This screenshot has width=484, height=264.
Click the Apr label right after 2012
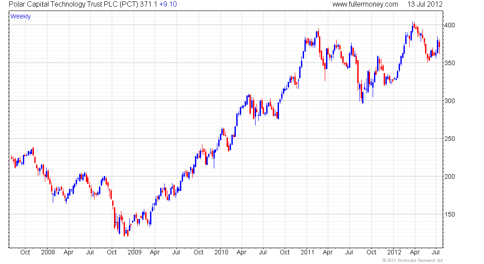415,253
